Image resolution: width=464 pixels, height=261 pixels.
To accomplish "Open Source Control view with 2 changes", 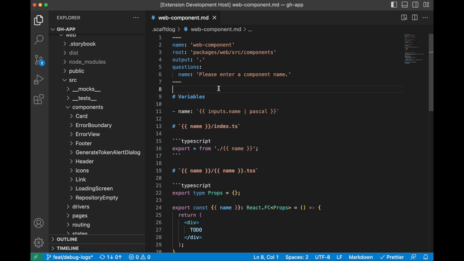I will (x=39, y=60).
